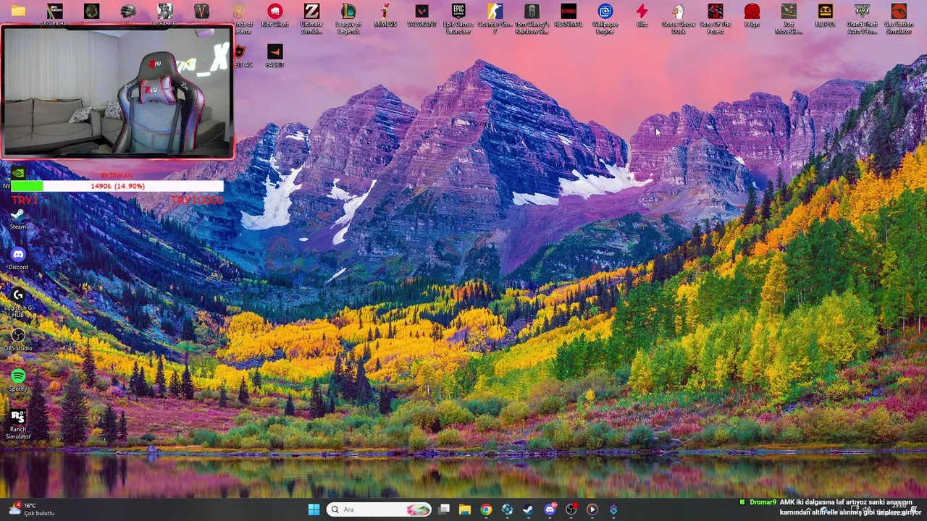Viewport: 927px width, 521px height.
Task: Open the Windows Start menu
Action: tap(314, 509)
